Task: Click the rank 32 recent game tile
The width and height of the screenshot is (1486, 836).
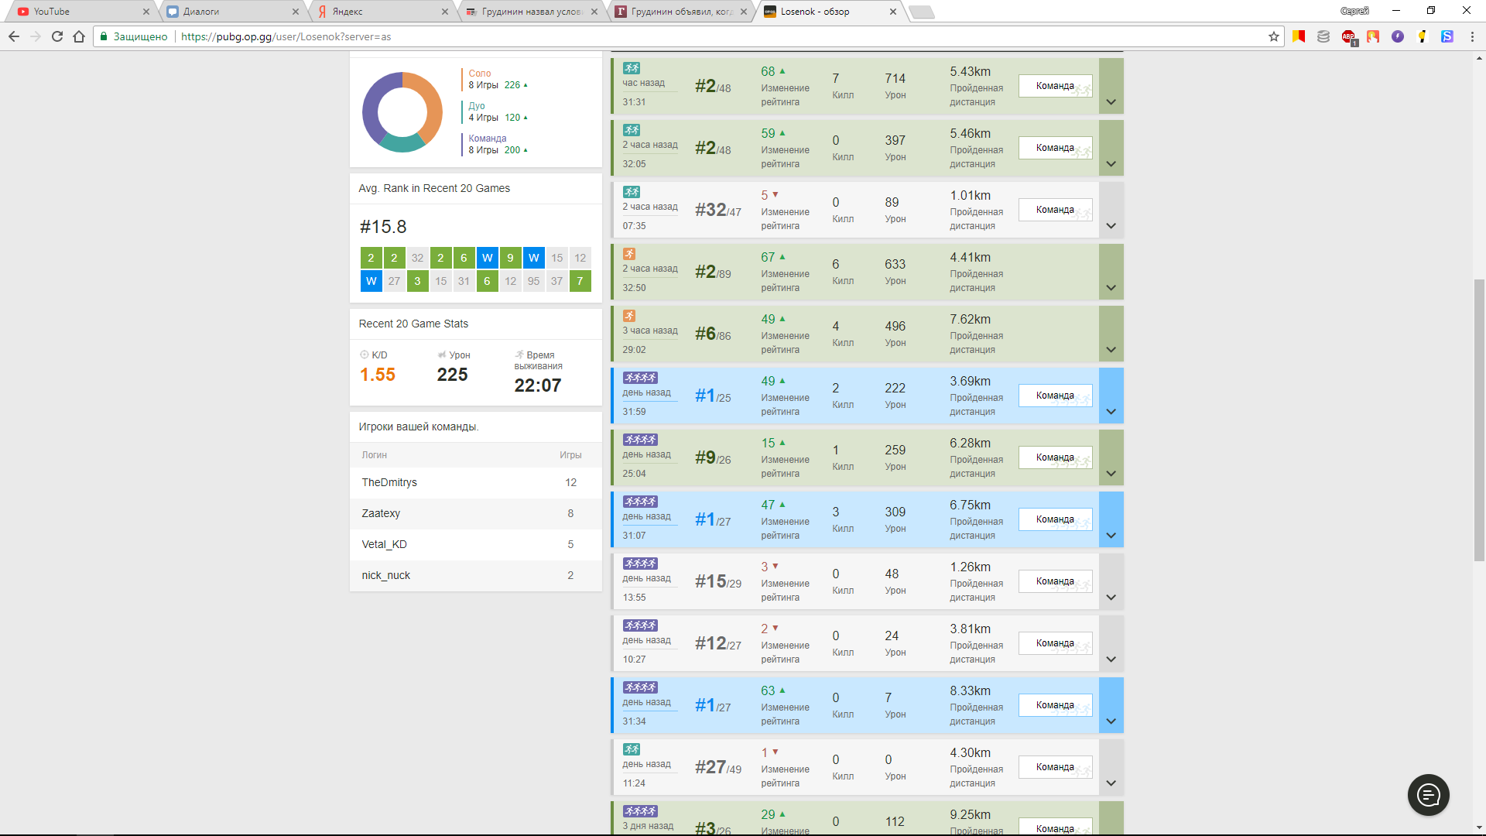Action: coord(417,258)
